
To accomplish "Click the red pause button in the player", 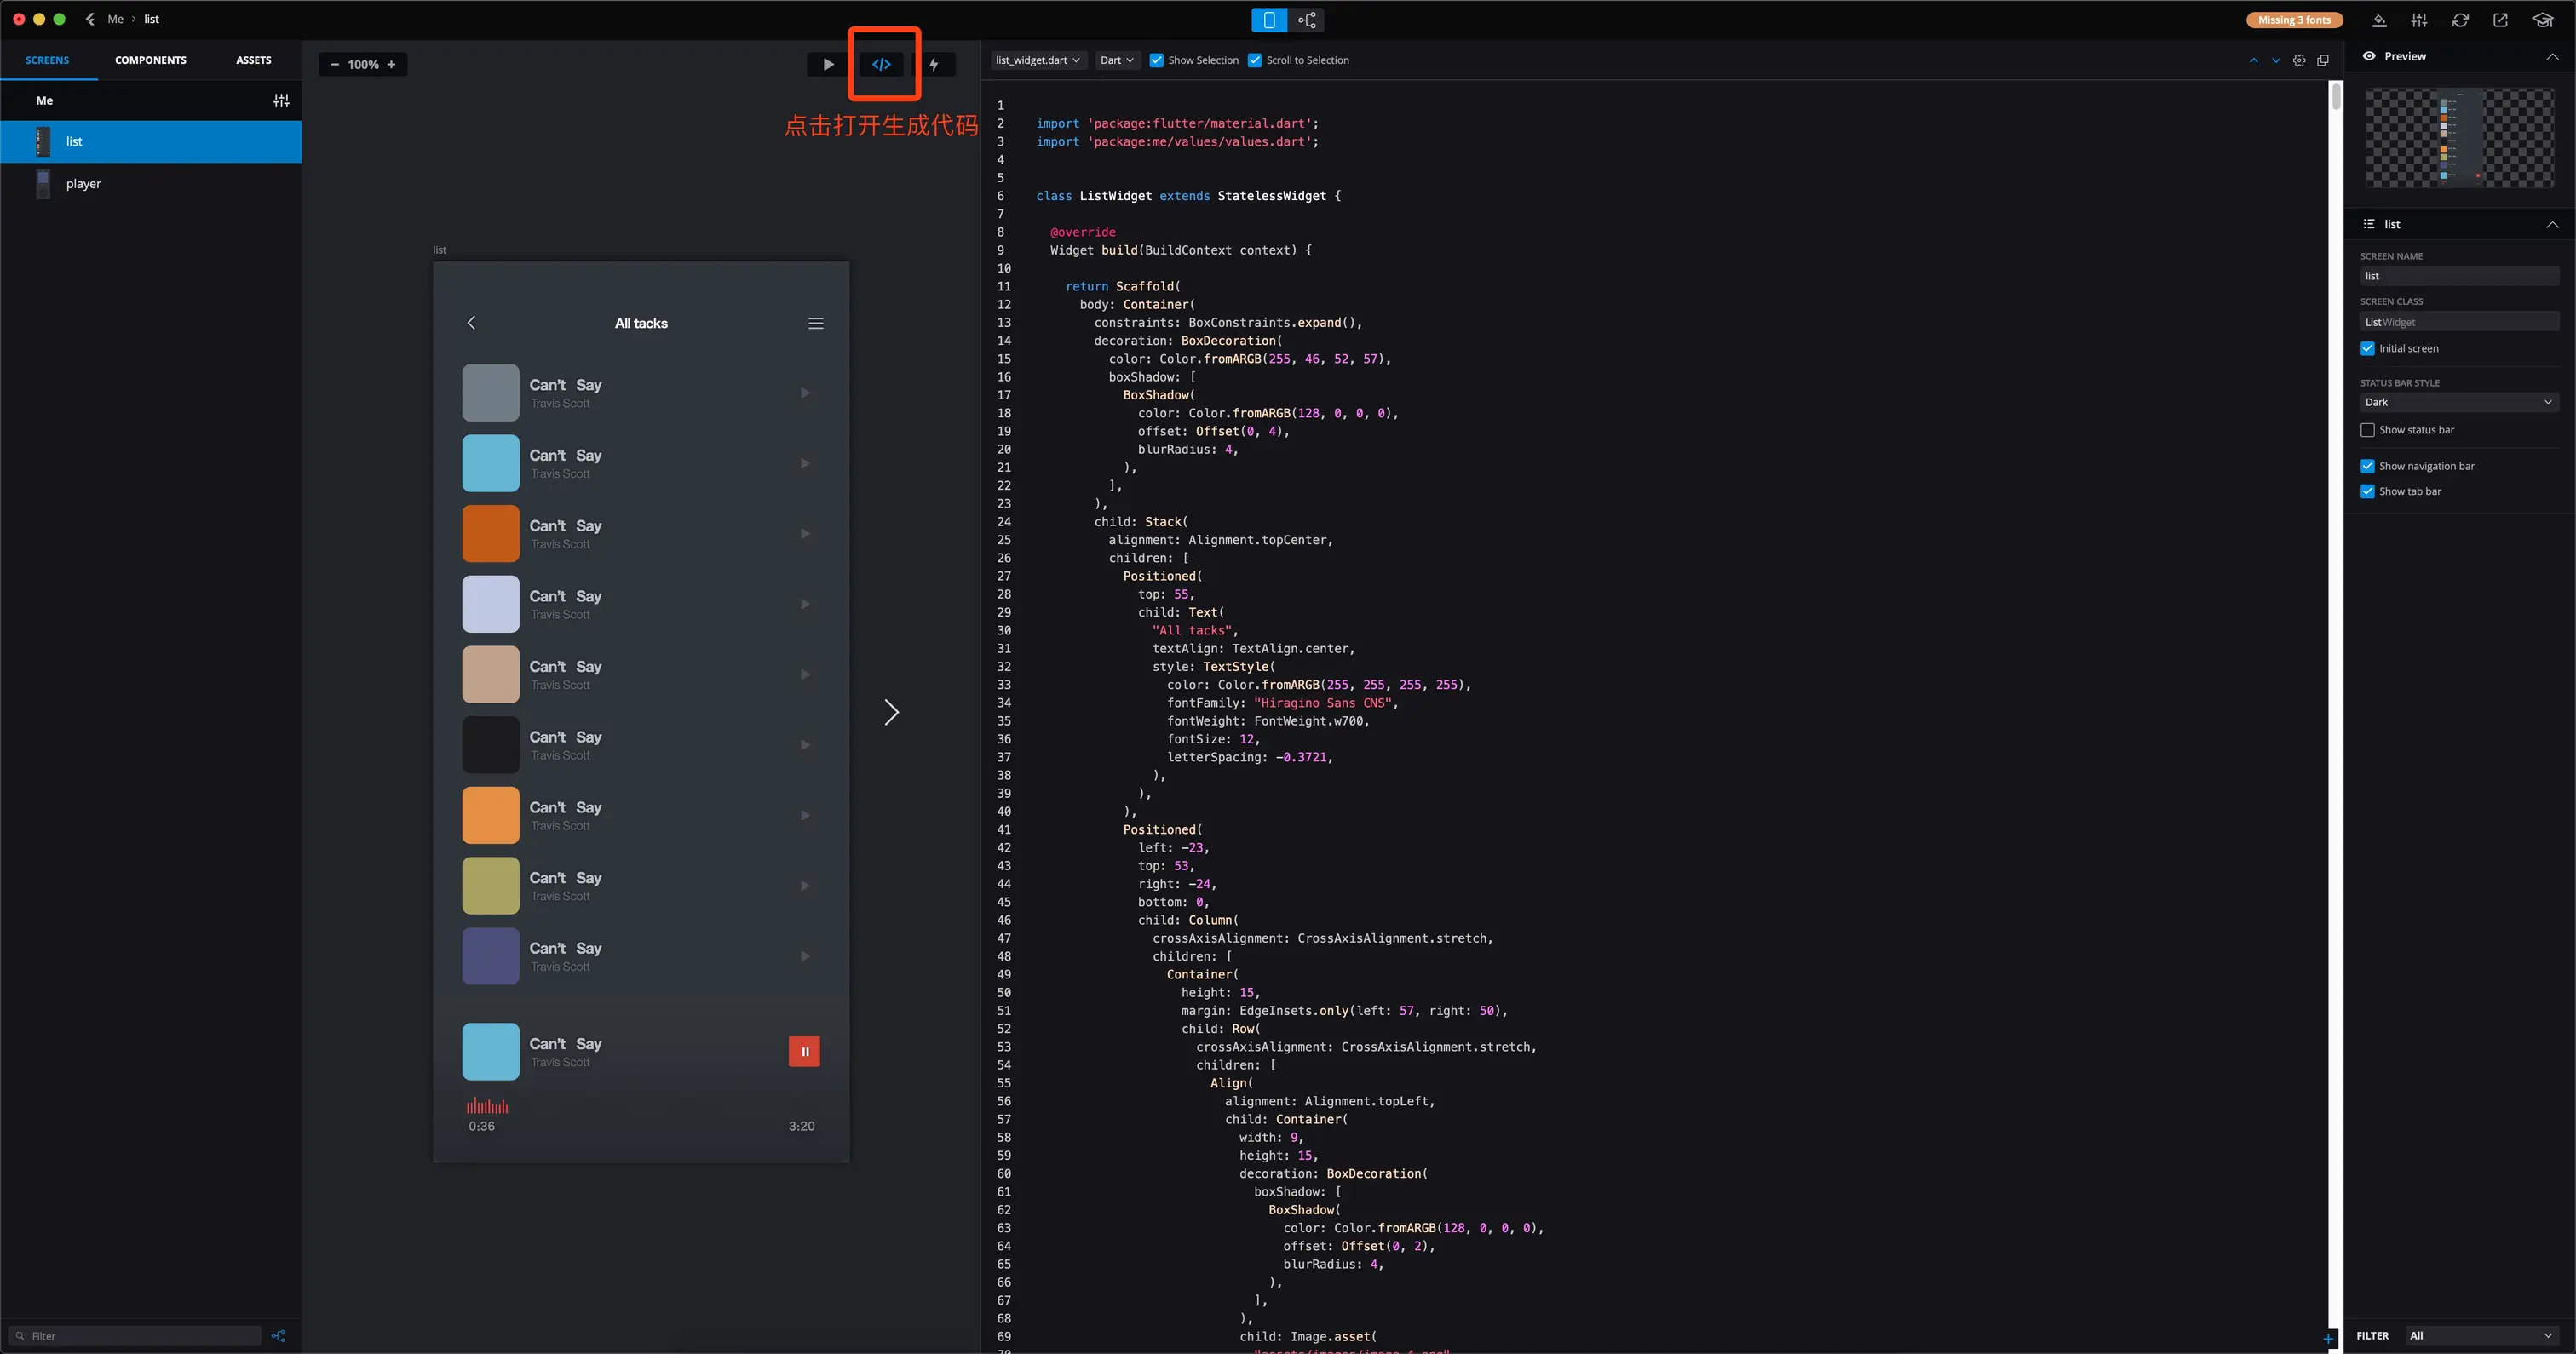I will [x=804, y=1051].
